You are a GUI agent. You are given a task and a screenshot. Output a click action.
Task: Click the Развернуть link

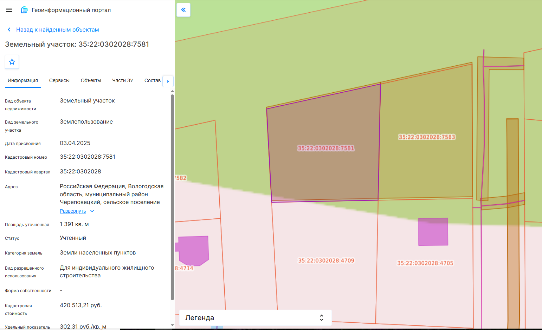tap(73, 211)
